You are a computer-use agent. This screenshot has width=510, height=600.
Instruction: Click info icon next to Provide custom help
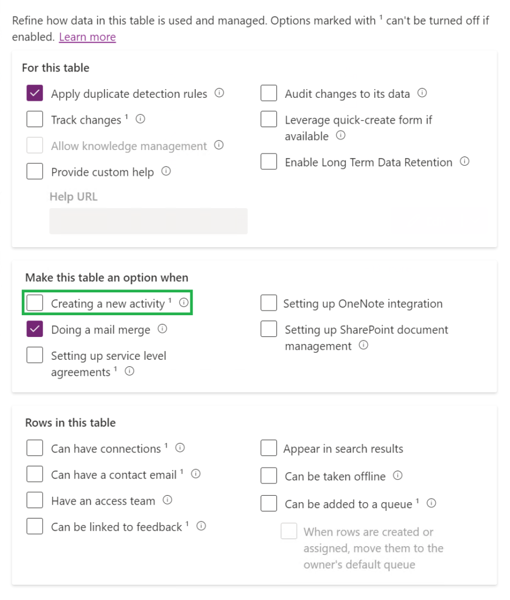(x=166, y=172)
